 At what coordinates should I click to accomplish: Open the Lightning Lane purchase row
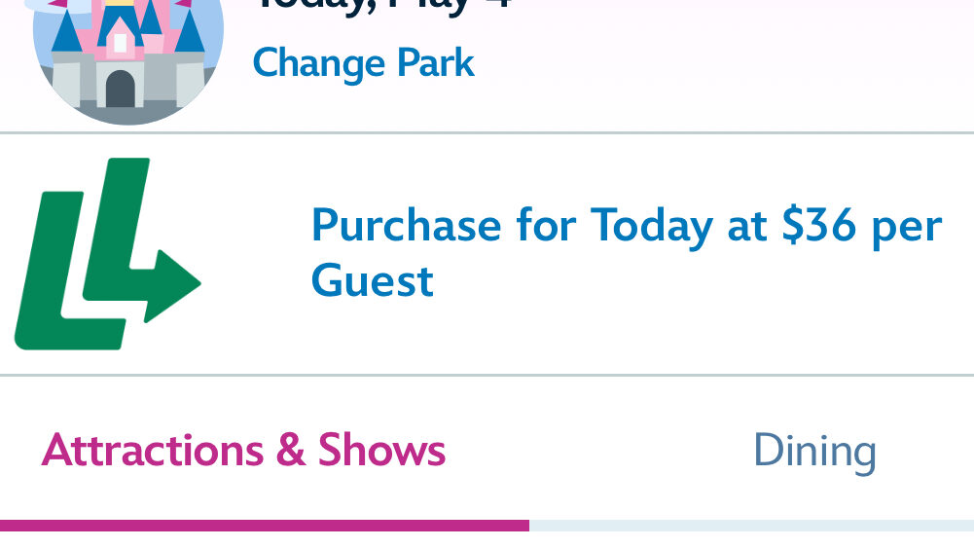click(487, 254)
